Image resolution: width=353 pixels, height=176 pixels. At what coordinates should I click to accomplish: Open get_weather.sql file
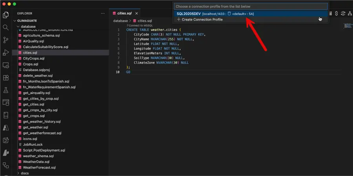click(36, 127)
